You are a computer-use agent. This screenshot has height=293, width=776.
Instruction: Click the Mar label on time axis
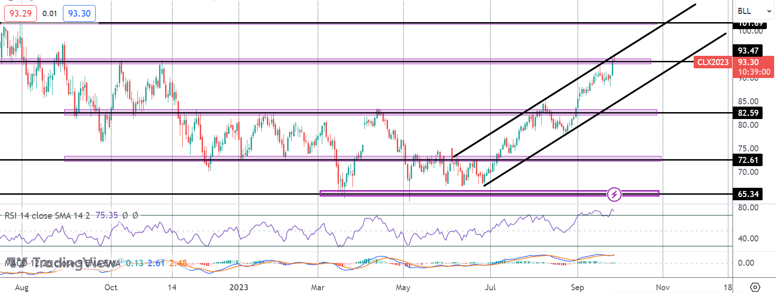pyautogui.click(x=318, y=287)
